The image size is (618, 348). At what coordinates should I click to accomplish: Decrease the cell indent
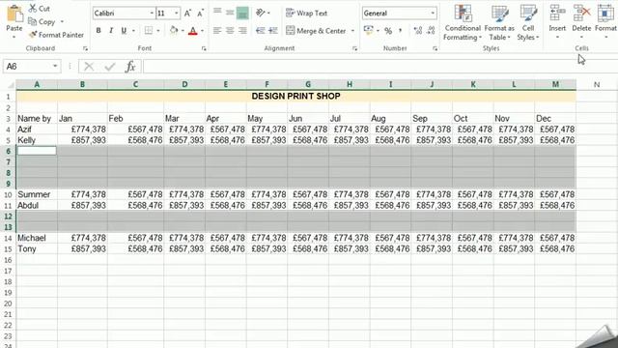click(x=260, y=30)
